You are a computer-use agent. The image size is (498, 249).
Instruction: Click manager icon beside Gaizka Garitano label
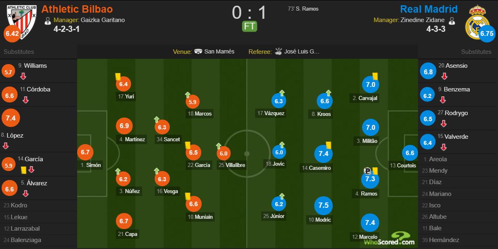click(48, 20)
